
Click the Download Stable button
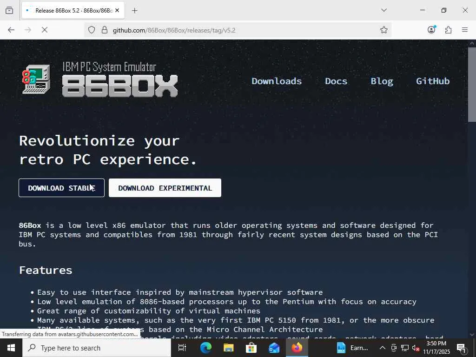(x=62, y=188)
